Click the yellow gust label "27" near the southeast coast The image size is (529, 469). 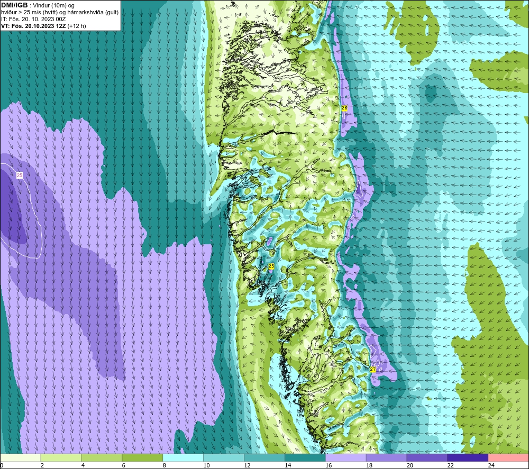(372, 369)
